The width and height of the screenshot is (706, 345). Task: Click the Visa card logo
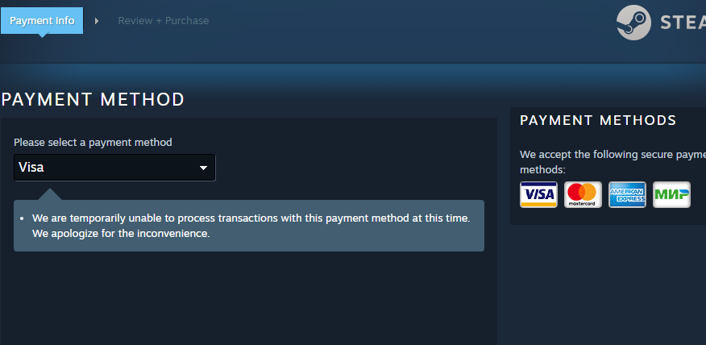click(538, 194)
